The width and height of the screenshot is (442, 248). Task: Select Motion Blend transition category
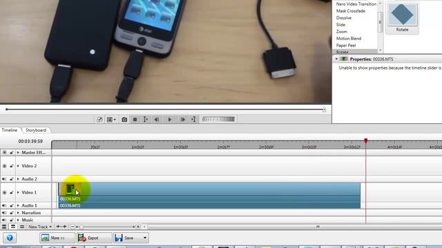tap(348, 39)
